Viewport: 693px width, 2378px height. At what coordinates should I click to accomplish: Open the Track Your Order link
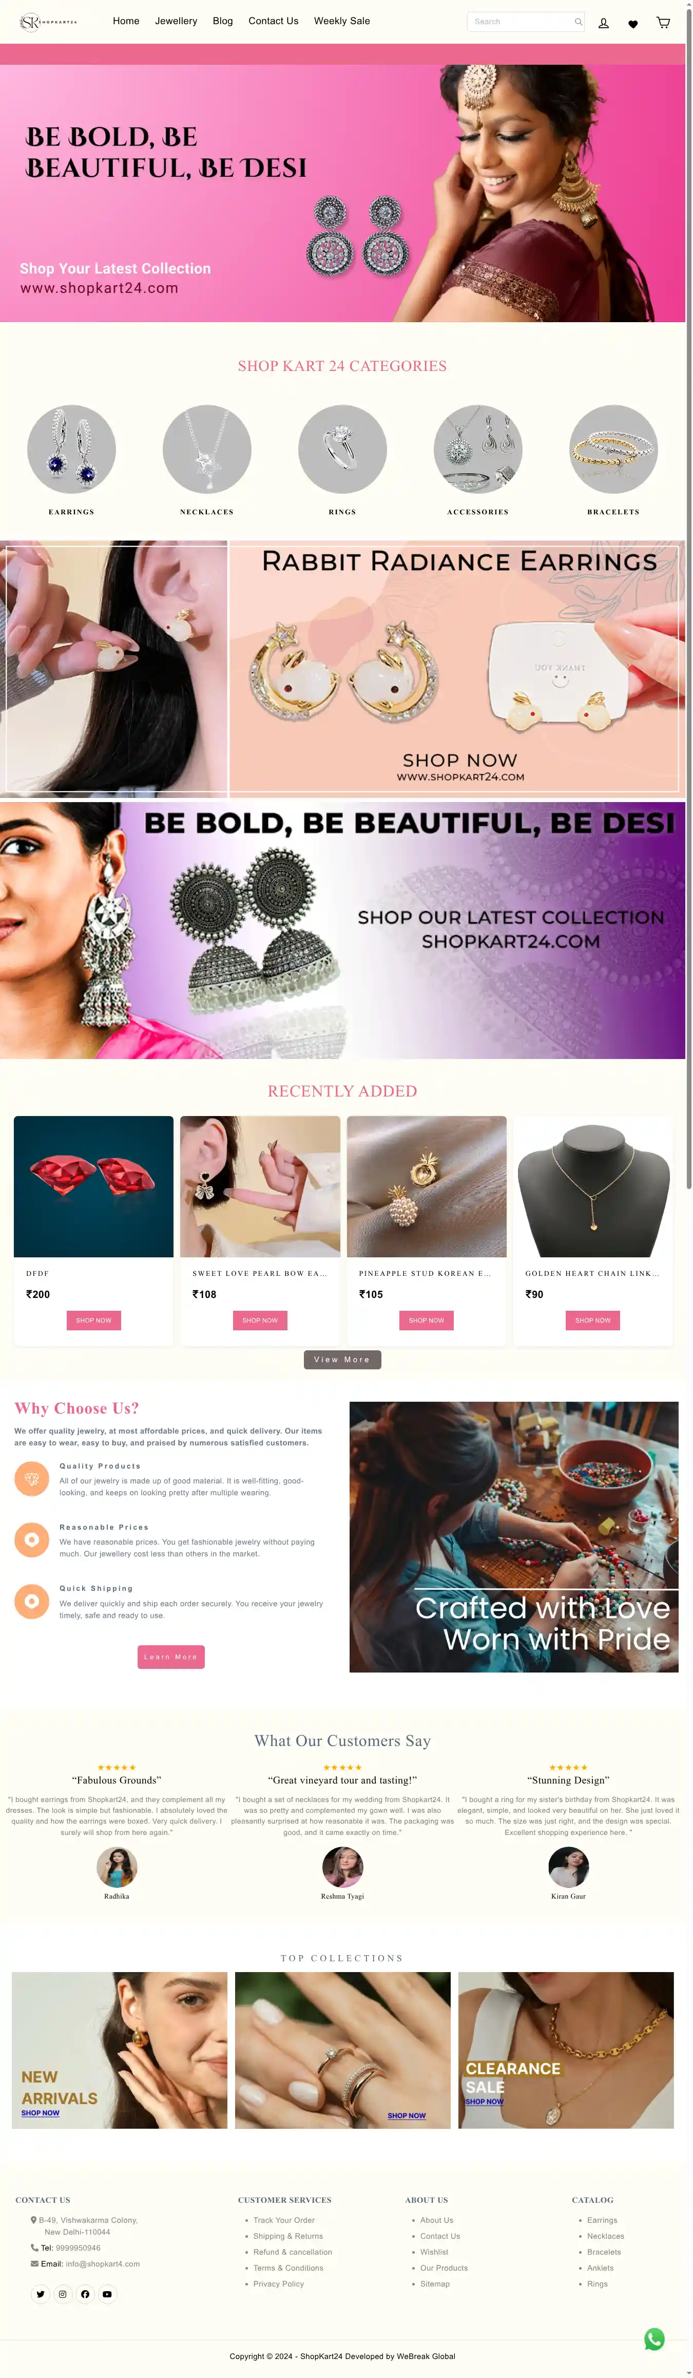click(x=284, y=2220)
